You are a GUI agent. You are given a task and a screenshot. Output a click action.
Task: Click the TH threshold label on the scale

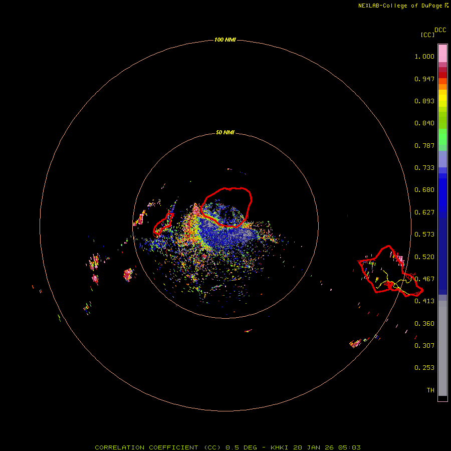430,390
